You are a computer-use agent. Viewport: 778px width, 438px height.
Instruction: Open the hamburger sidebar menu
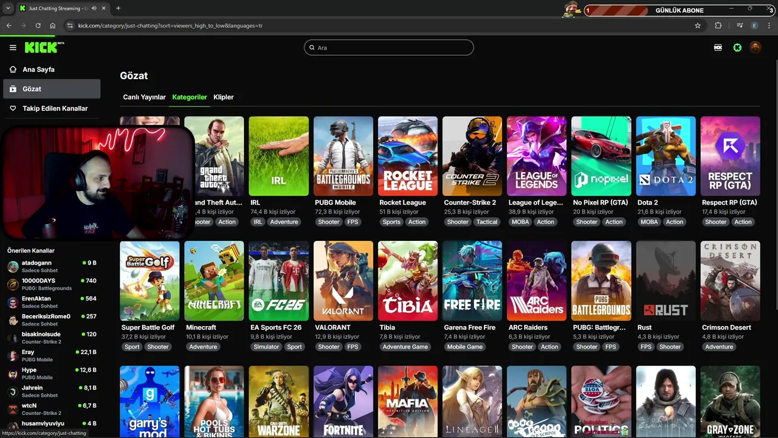point(13,47)
